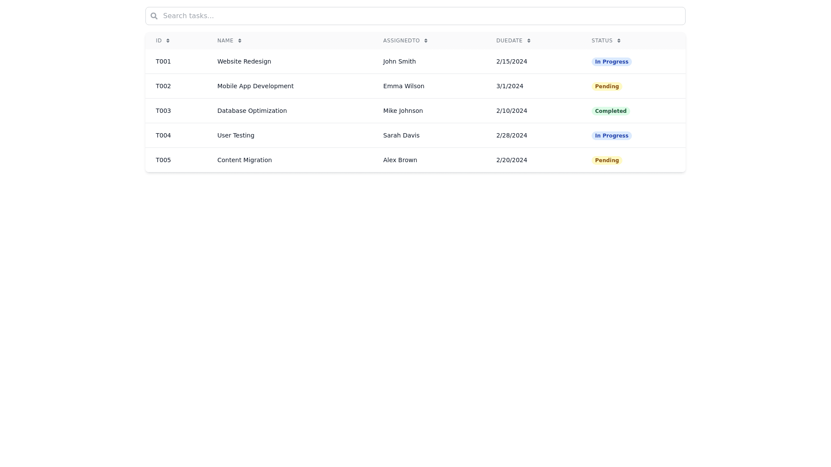Click In Progress badge on User Testing row
831x467 pixels.
coord(611,136)
